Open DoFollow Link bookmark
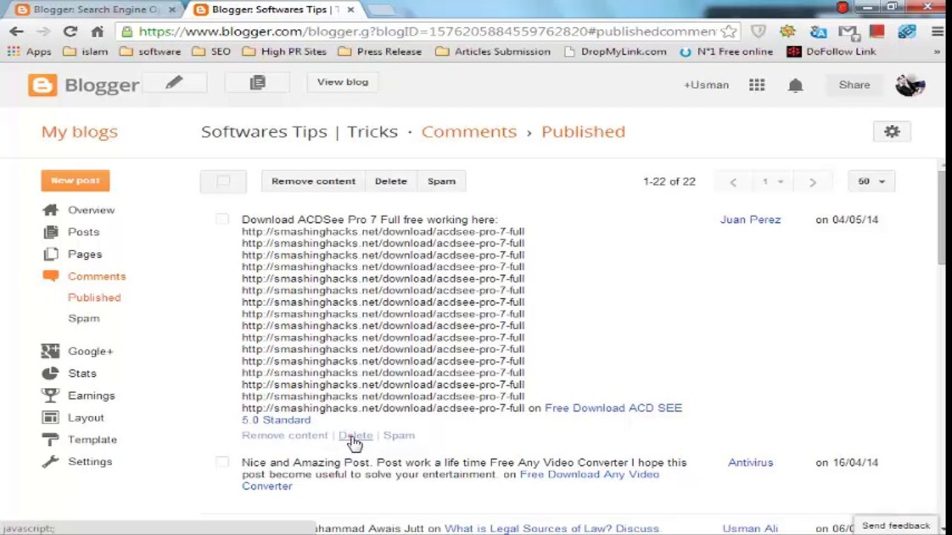The width and height of the screenshot is (952, 535). (x=832, y=51)
